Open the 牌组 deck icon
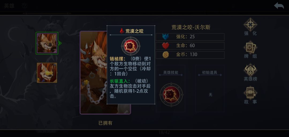Image resolution: width=289 pixels, height=137 pixels. [250, 48]
